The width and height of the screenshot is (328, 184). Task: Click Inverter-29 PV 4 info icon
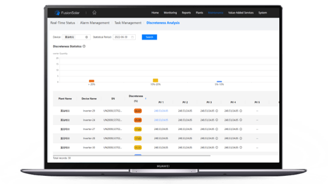pyautogui.click(x=241, y=111)
